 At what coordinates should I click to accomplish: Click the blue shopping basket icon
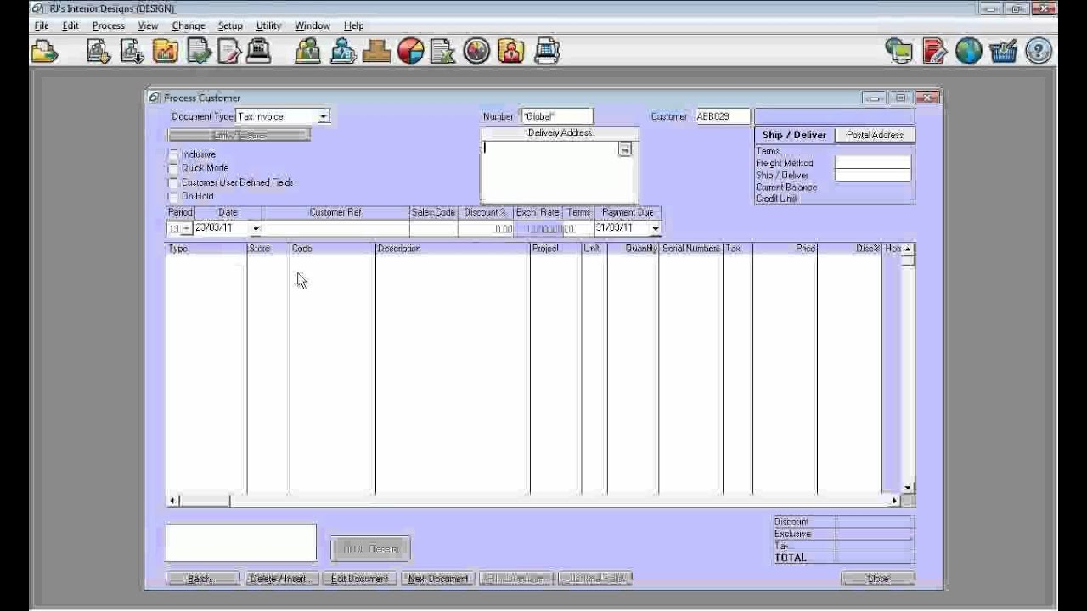1004,52
